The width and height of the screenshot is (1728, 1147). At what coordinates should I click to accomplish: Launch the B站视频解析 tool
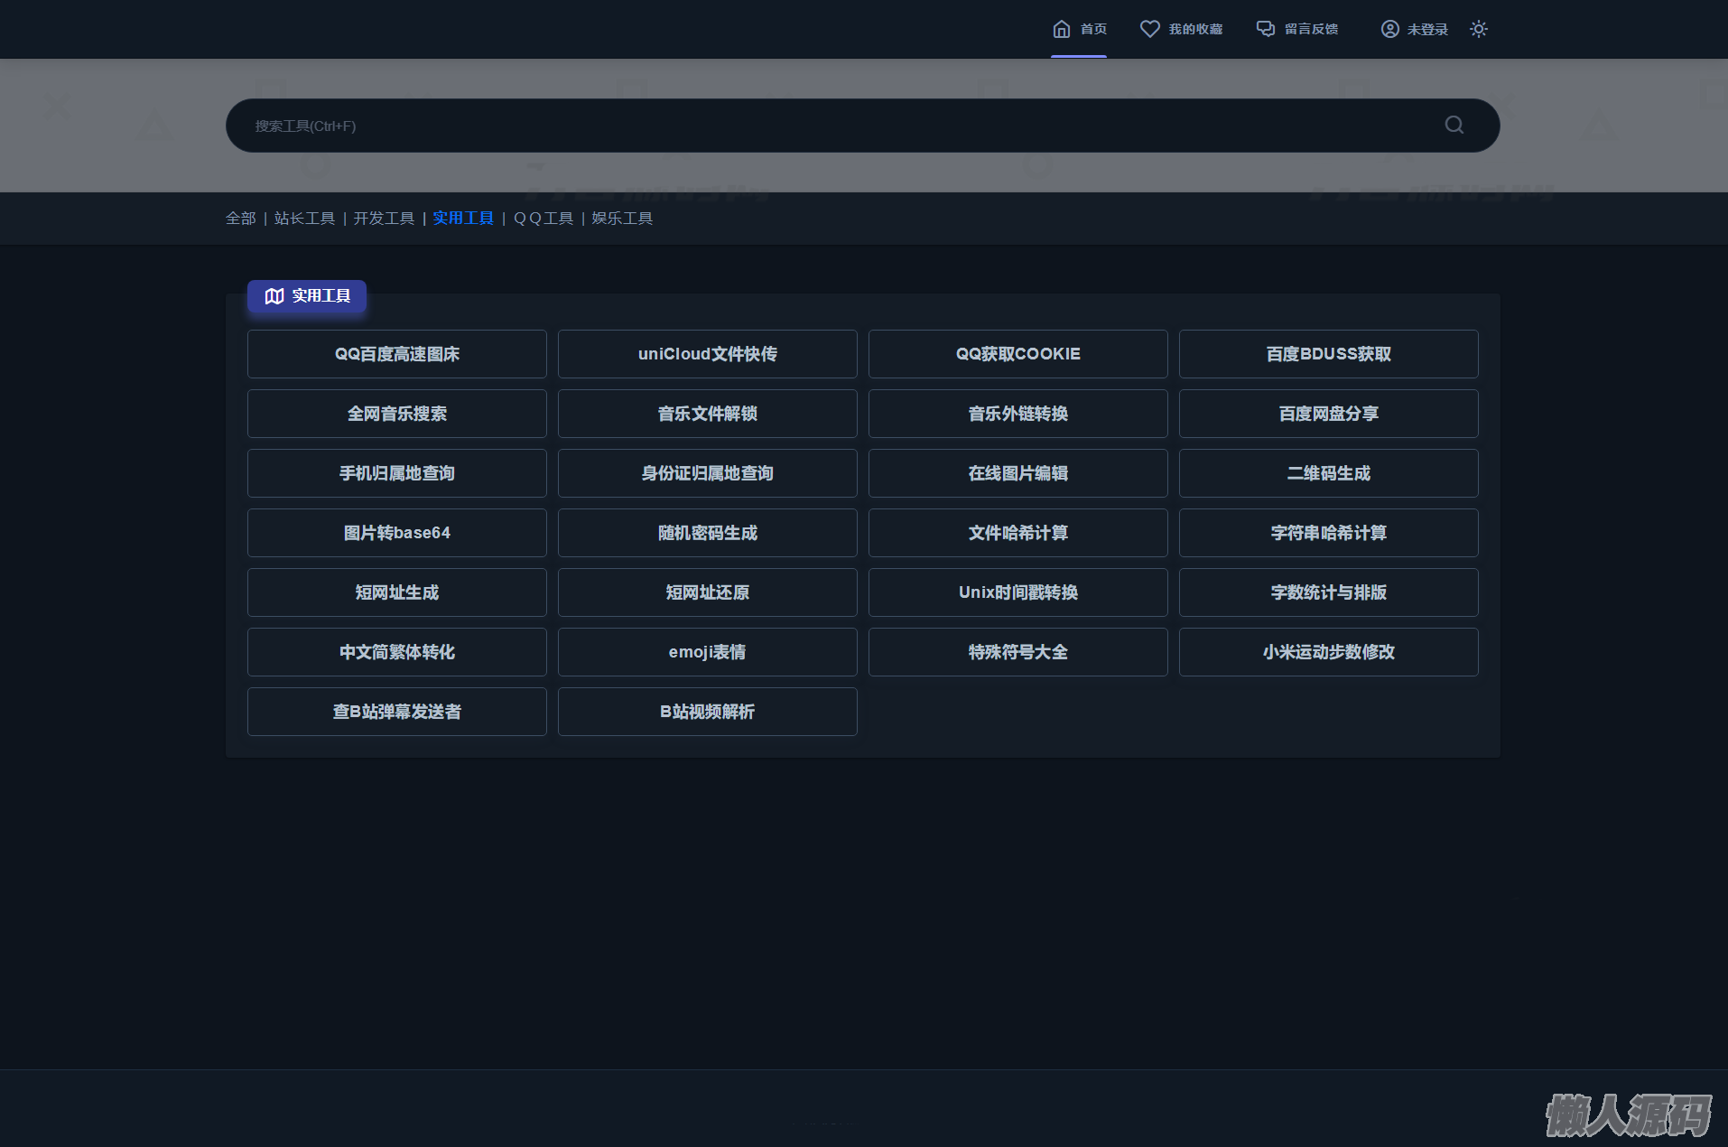point(707,712)
